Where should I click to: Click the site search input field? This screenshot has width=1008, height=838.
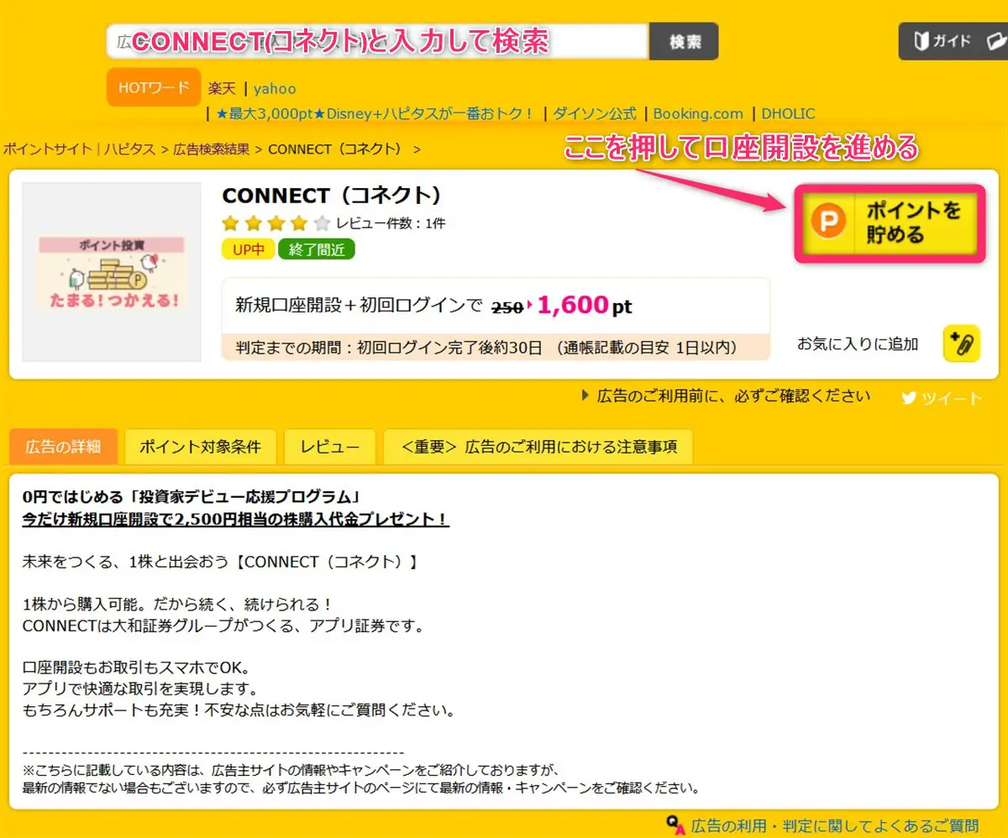pyautogui.click(x=378, y=41)
